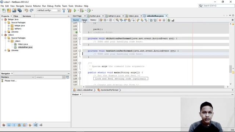Switch to the History view button

point(93,20)
